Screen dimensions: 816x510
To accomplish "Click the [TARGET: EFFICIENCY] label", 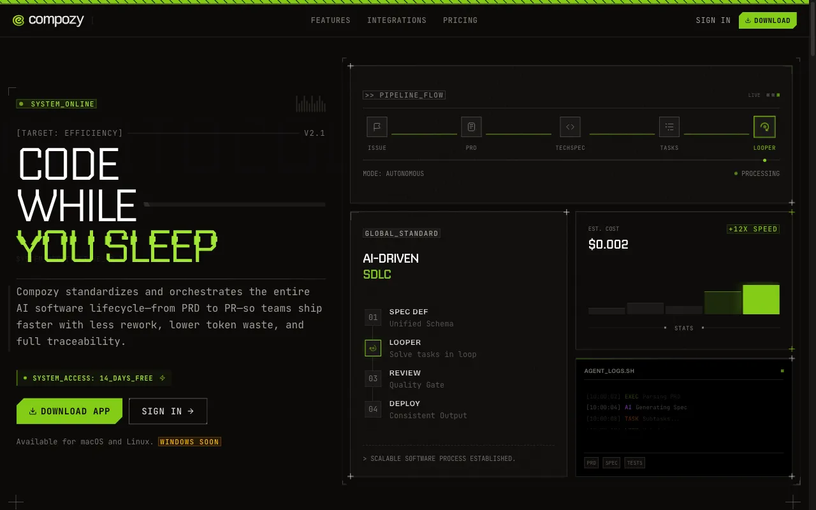I will (x=70, y=133).
